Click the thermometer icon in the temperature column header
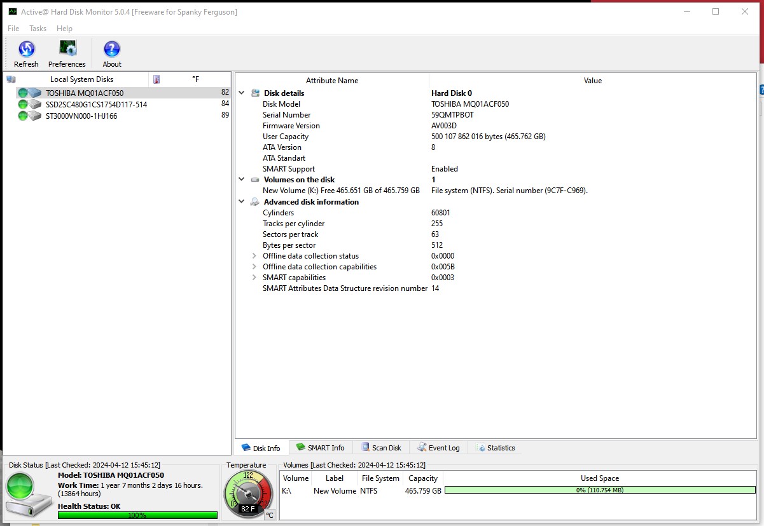Screen dimensions: 764x526 pos(156,78)
